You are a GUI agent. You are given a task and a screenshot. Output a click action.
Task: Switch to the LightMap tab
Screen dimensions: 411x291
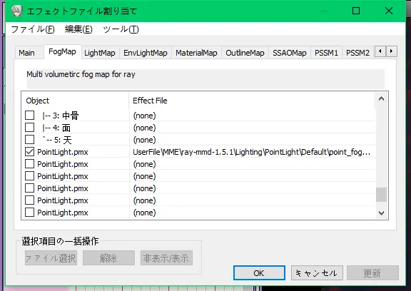tap(100, 53)
